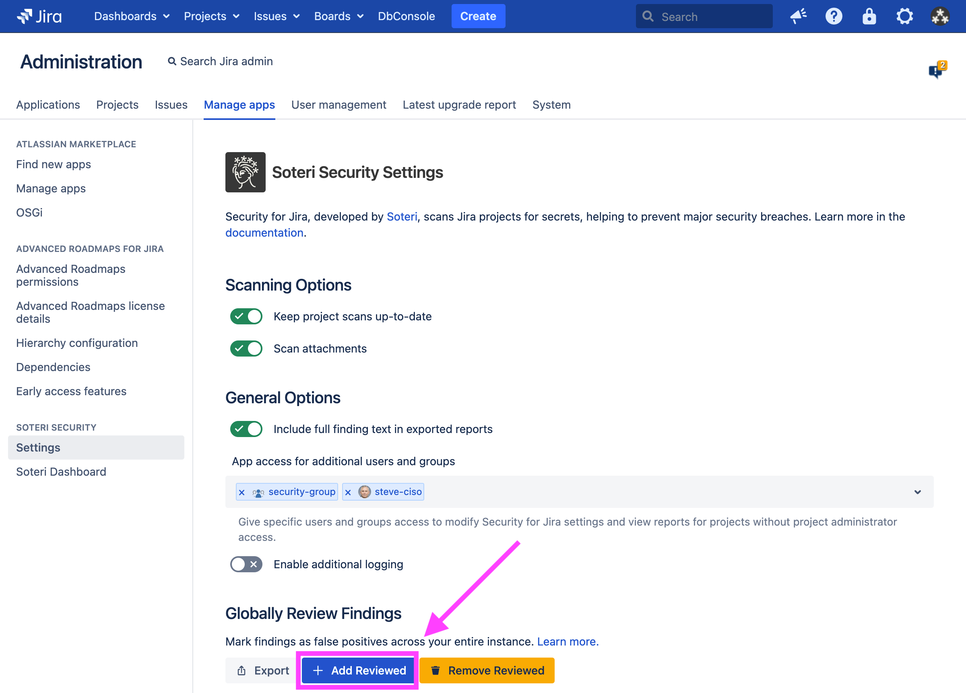The image size is (966, 693).
Task: Click the Soteri Security app logo
Action: [246, 172]
